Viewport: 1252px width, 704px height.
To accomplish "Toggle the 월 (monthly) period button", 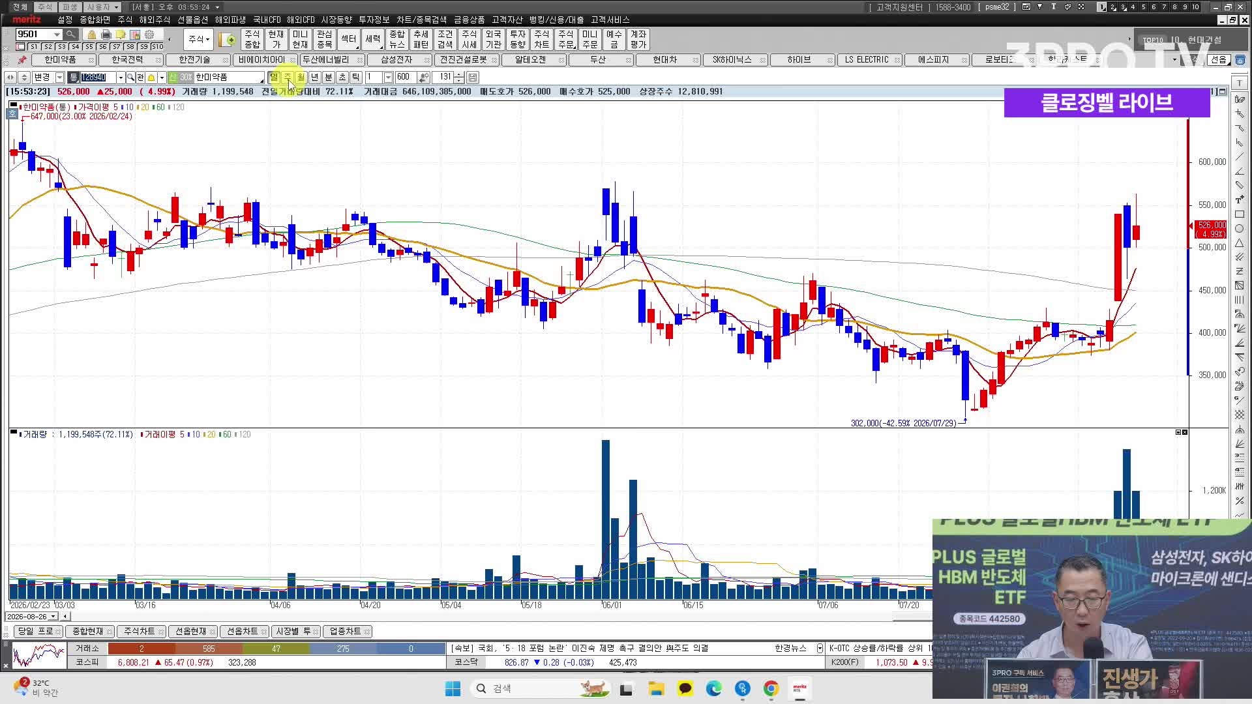I will [x=301, y=78].
